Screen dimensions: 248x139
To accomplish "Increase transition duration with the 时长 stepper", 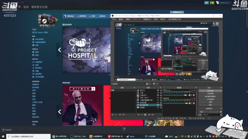I will [x=221, y=114].
